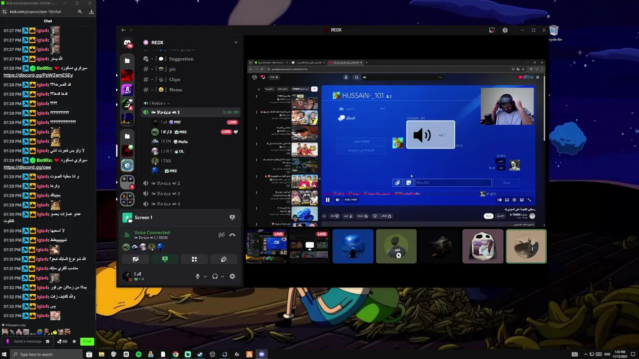Open the Recycle Bin desktop icon
The height and width of the screenshot is (359, 639).
(554, 33)
